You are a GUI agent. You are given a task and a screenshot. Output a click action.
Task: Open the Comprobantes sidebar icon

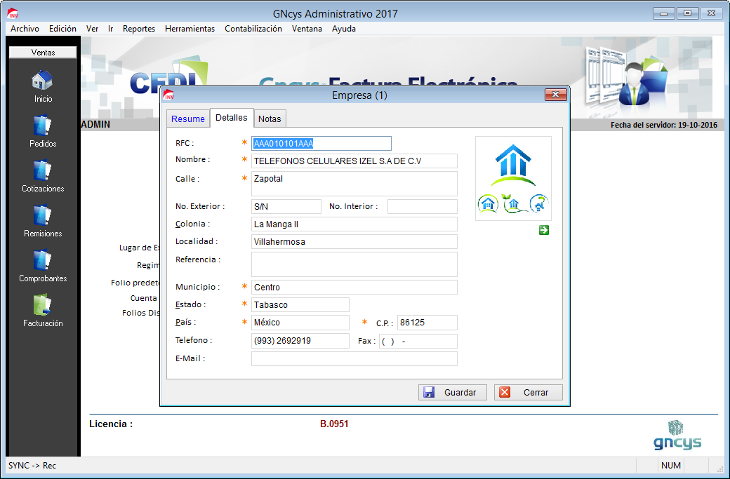(x=42, y=260)
